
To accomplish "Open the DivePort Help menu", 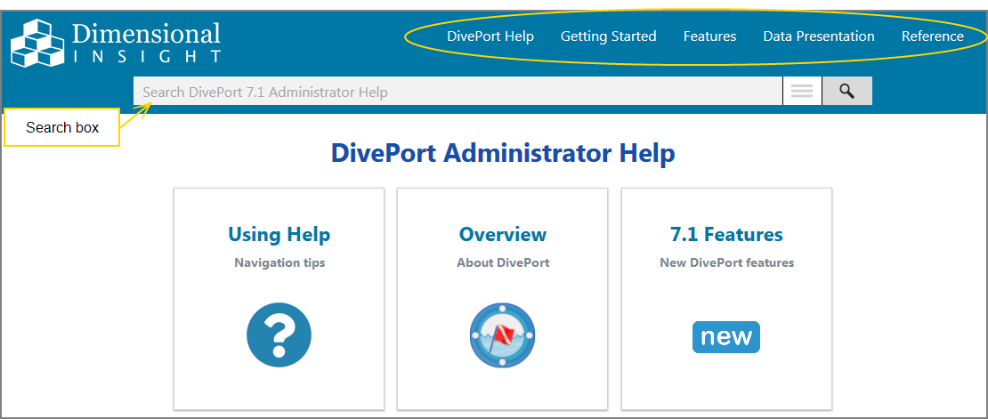I will [490, 36].
